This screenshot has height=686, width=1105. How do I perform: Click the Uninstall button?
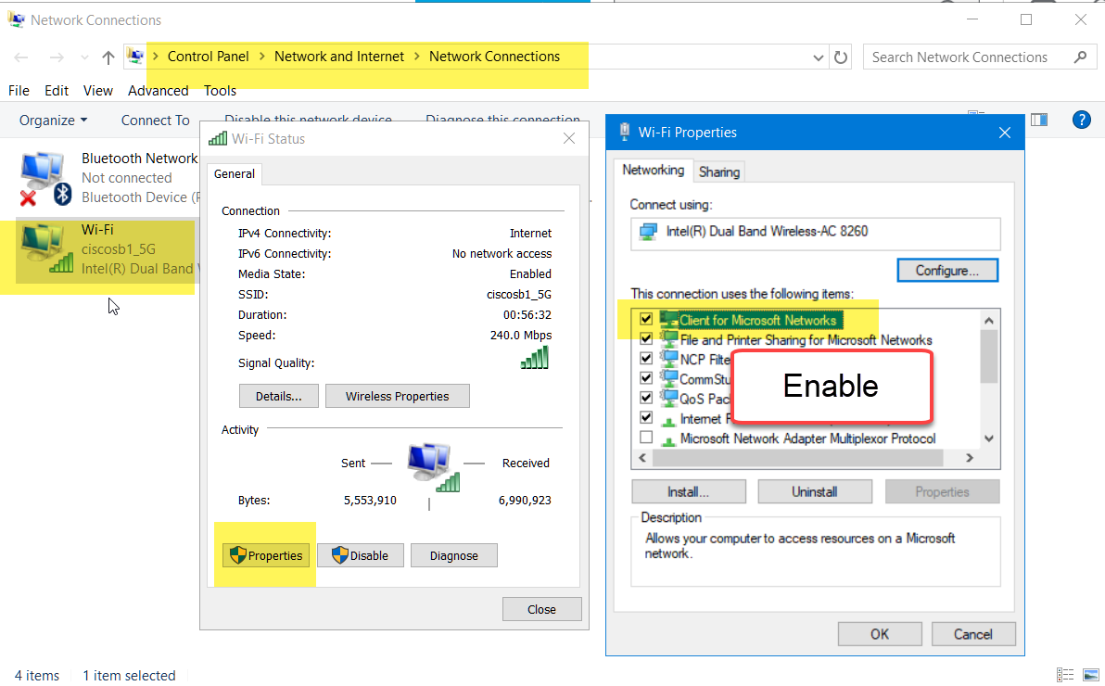pyautogui.click(x=815, y=491)
